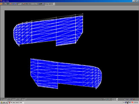Click the V coordinate input field
The width and height of the screenshot is (139, 104).
tap(14, 99)
